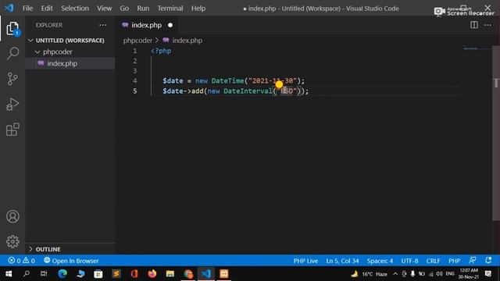Viewport: 500px width, 281px height.
Task: Open the Search view in activity bar
Action: [12, 53]
